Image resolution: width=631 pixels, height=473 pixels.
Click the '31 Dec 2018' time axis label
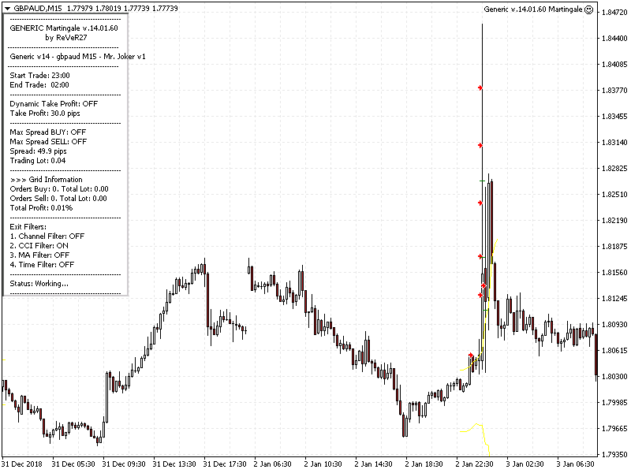point(22,464)
